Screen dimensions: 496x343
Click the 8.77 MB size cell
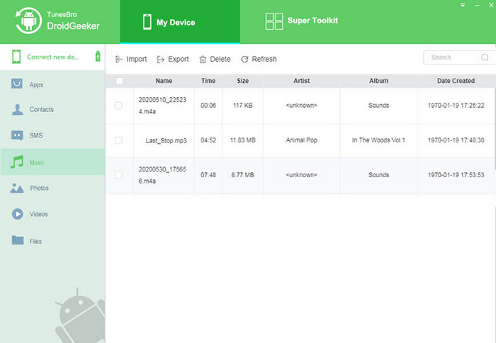pos(242,175)
